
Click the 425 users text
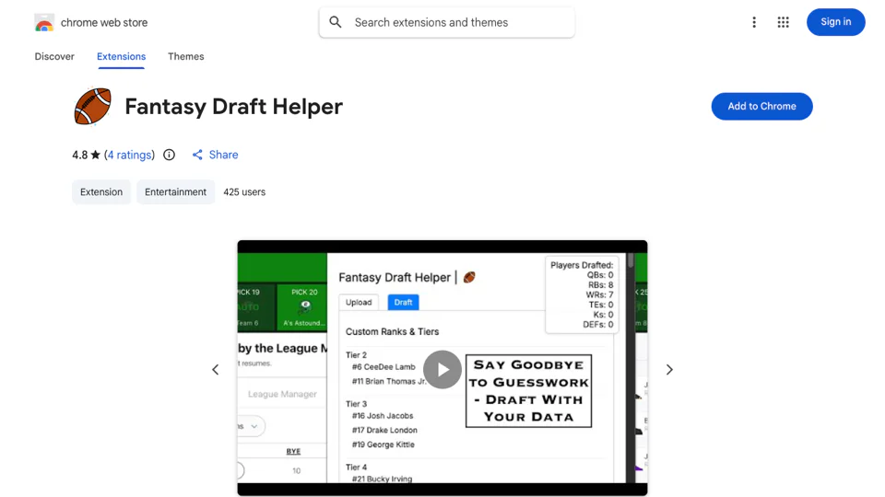[x=244, y=192]
